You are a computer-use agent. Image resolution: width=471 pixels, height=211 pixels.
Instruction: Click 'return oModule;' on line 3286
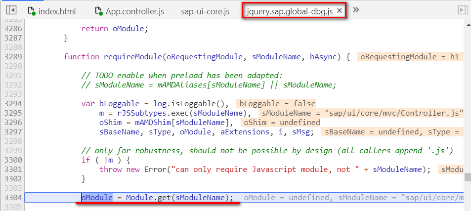pos(115,29)
